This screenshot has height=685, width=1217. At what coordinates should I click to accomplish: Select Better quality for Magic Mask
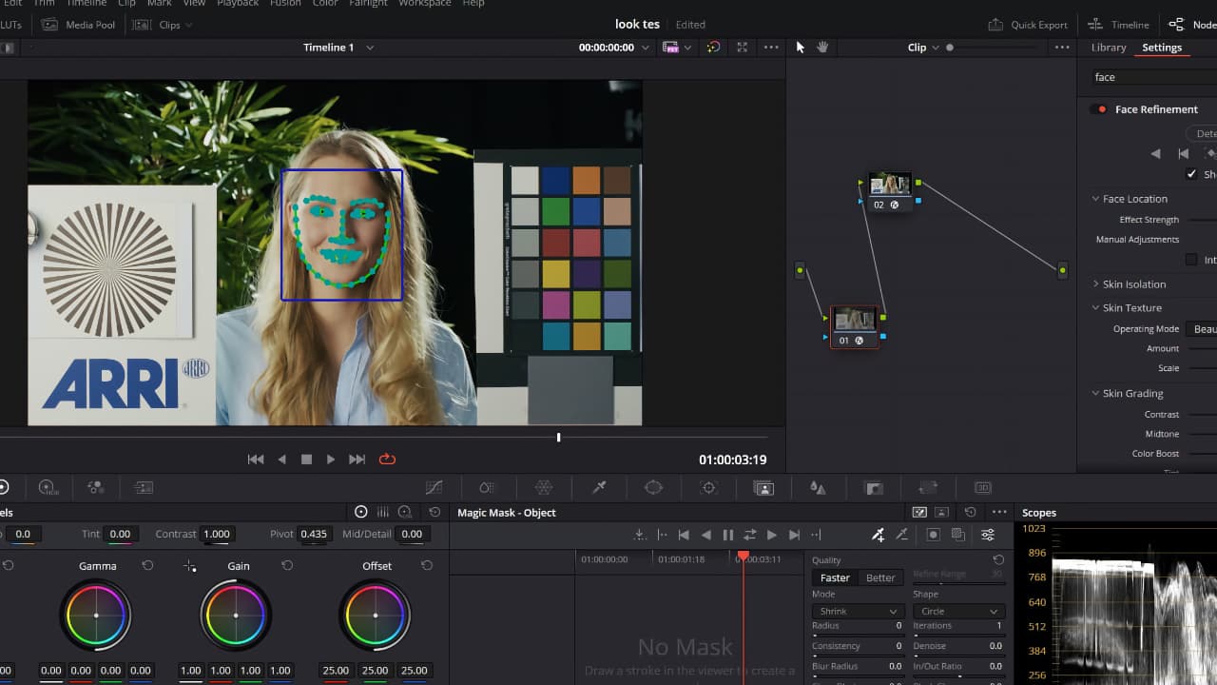click(880, 577)
